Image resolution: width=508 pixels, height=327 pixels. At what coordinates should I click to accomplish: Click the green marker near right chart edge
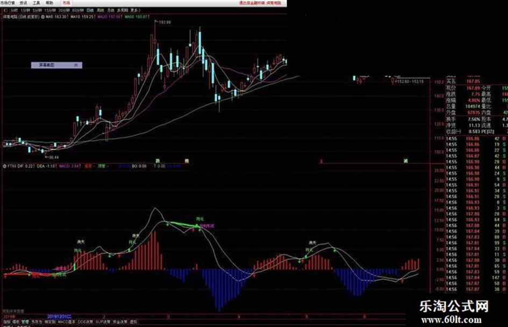point(406,161)
